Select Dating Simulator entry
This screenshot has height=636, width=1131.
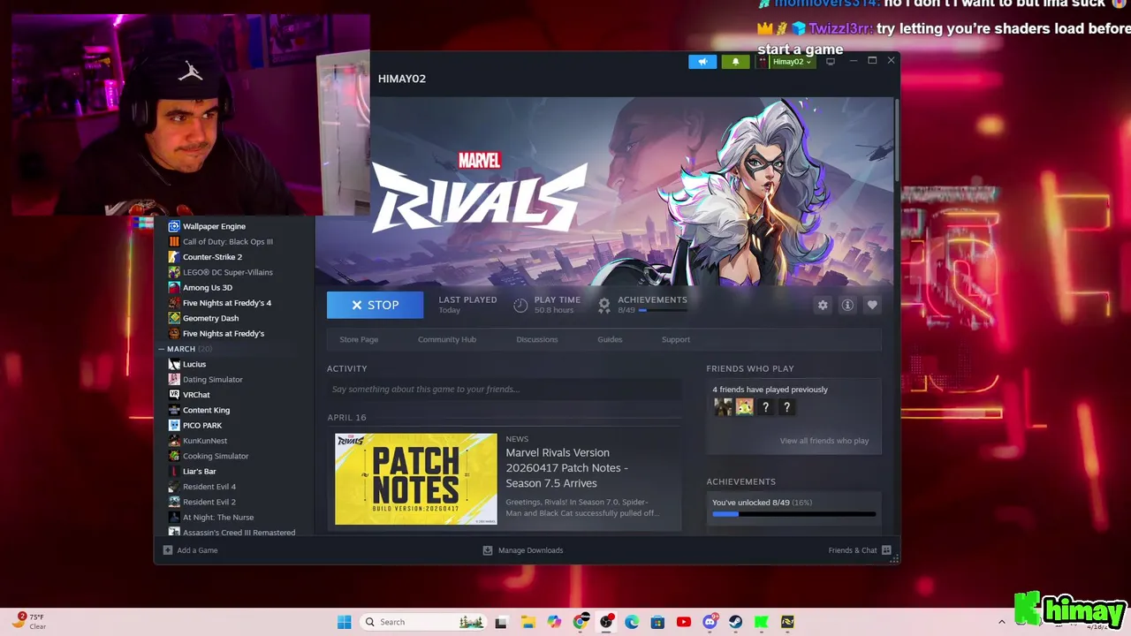(206, 380)
